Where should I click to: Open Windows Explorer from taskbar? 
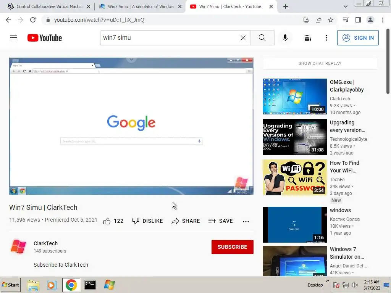33,285
